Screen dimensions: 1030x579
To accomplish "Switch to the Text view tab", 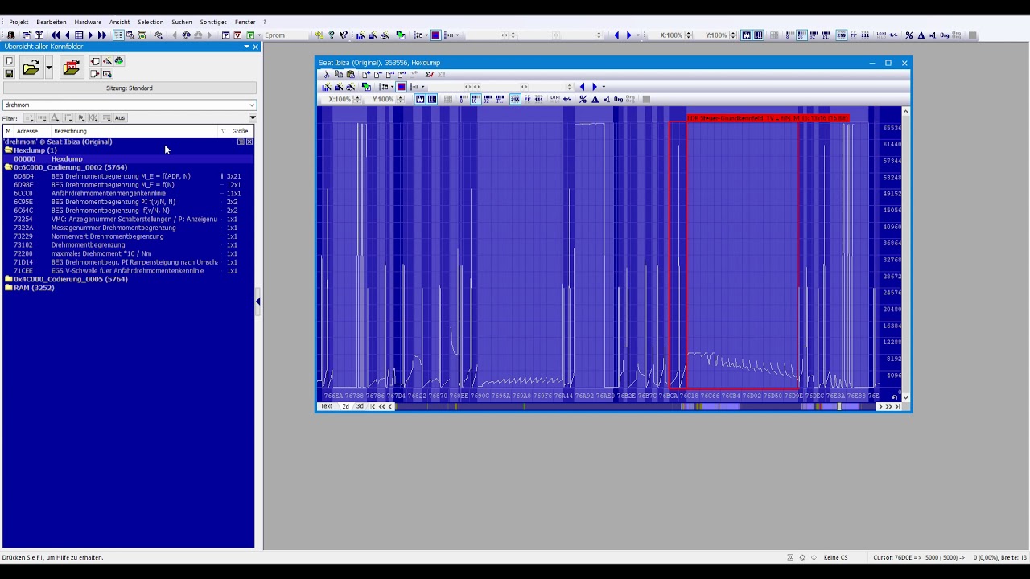I will tap(326, 406).
